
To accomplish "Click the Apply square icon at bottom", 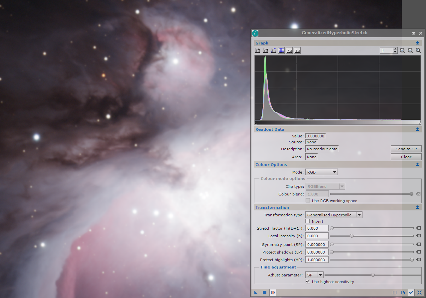I will 264,292.
